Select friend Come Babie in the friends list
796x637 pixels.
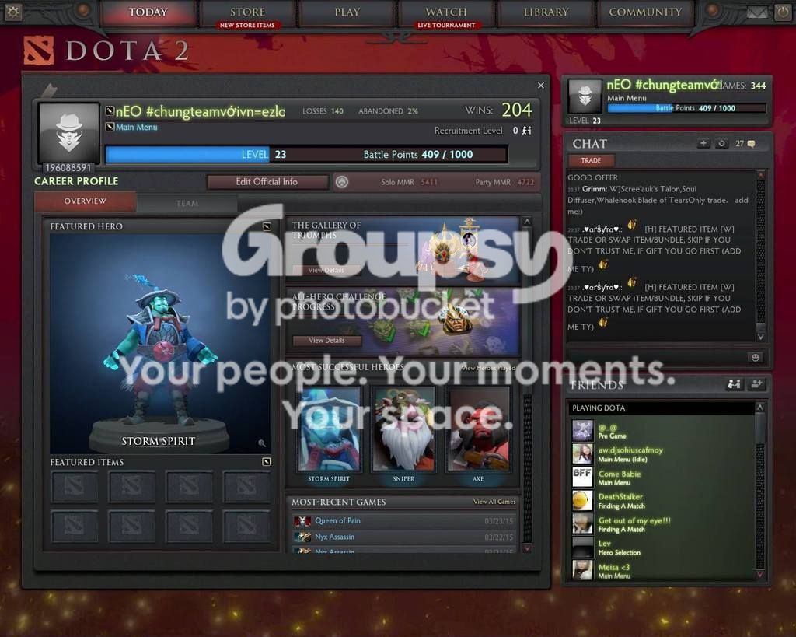click(663, 478)
